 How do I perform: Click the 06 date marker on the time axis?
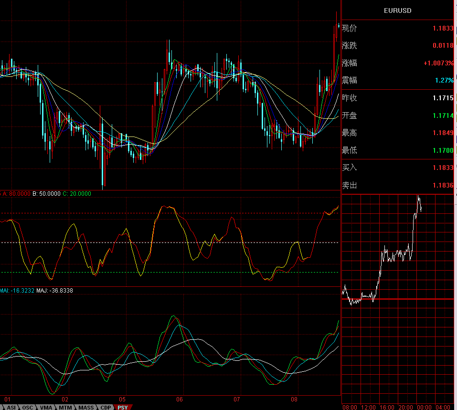click(x=180, y=399)
